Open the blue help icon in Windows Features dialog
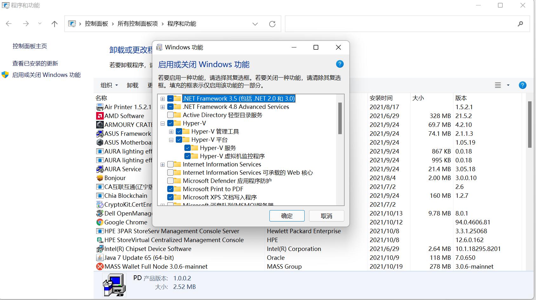The width and height of the screenshot is (536, 300). pos(340,64)
